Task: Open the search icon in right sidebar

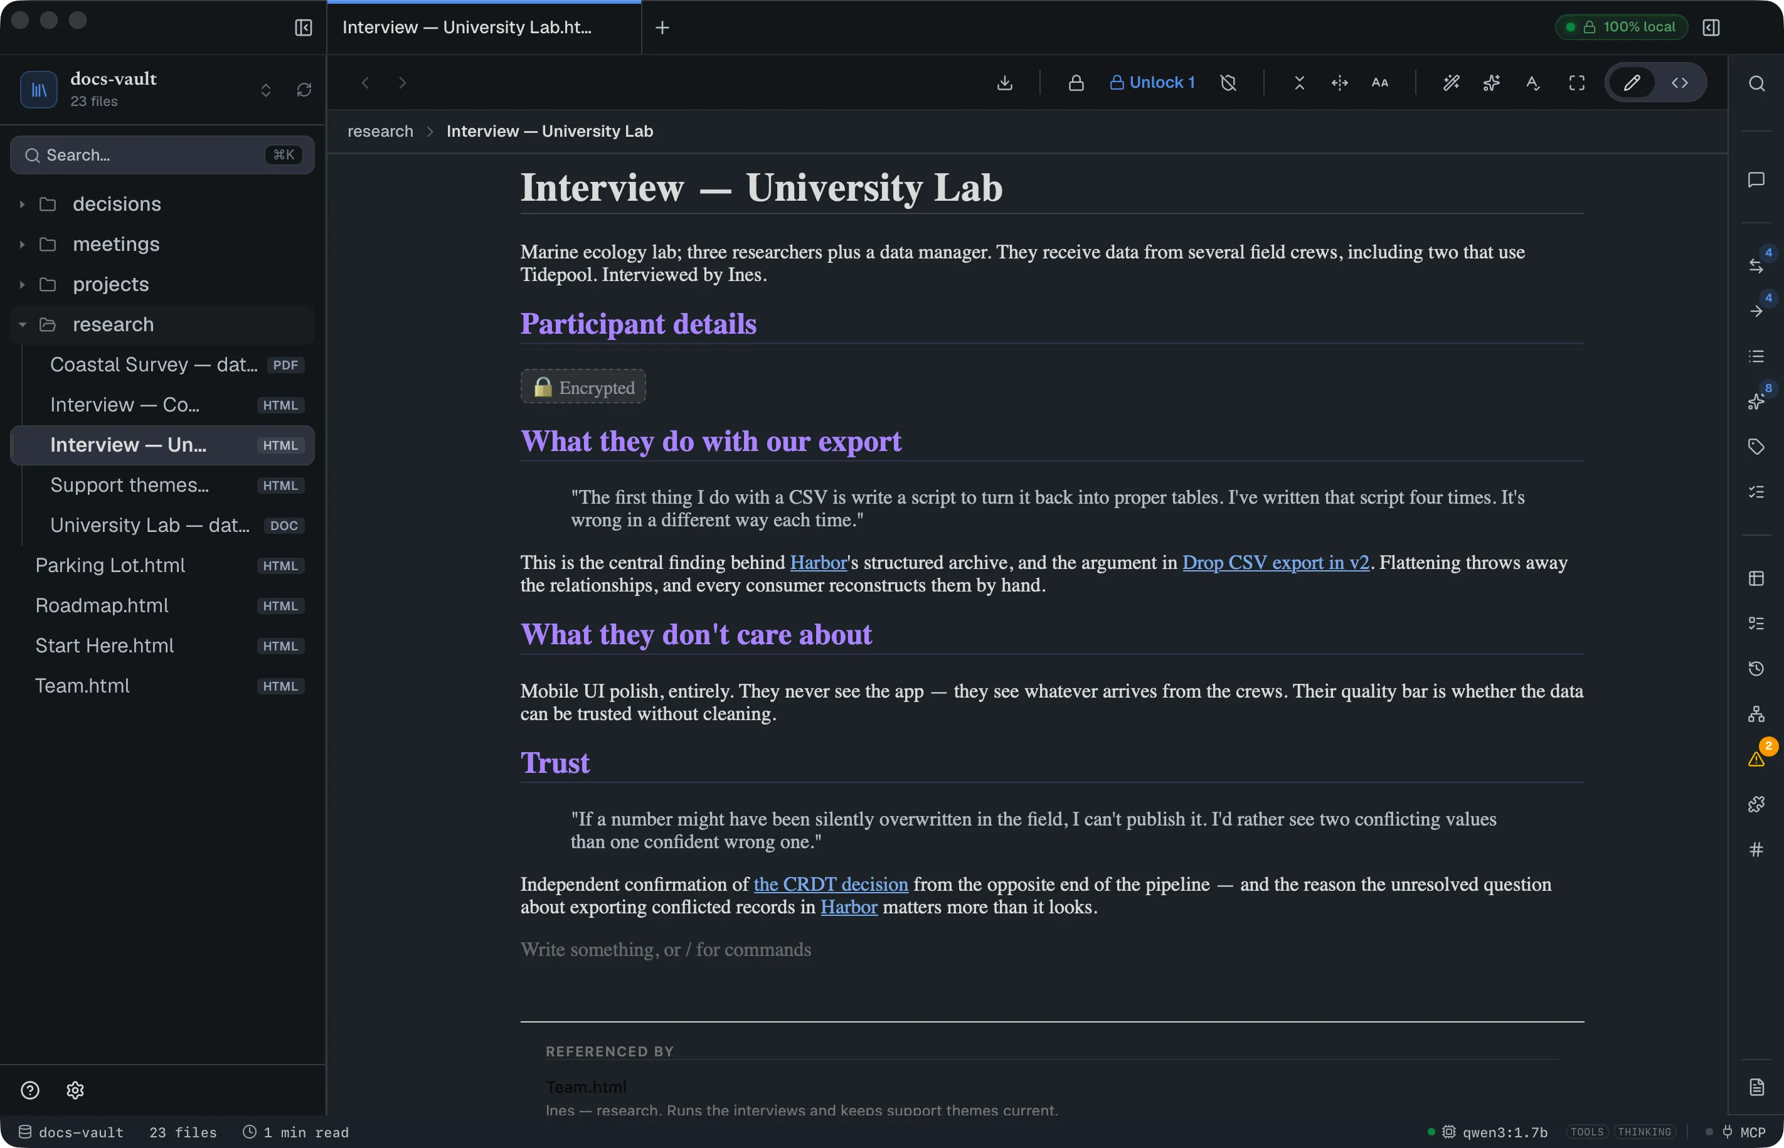Action: pos(1756,83)
